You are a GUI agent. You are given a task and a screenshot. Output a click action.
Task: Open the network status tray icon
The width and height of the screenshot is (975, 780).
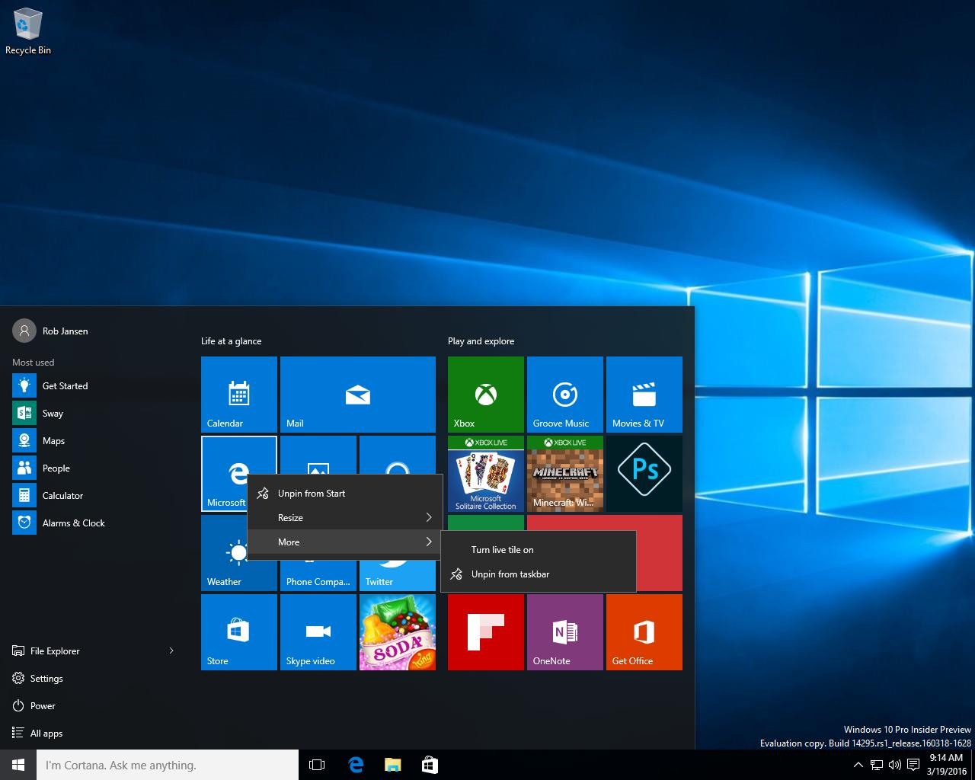[877, 765]
